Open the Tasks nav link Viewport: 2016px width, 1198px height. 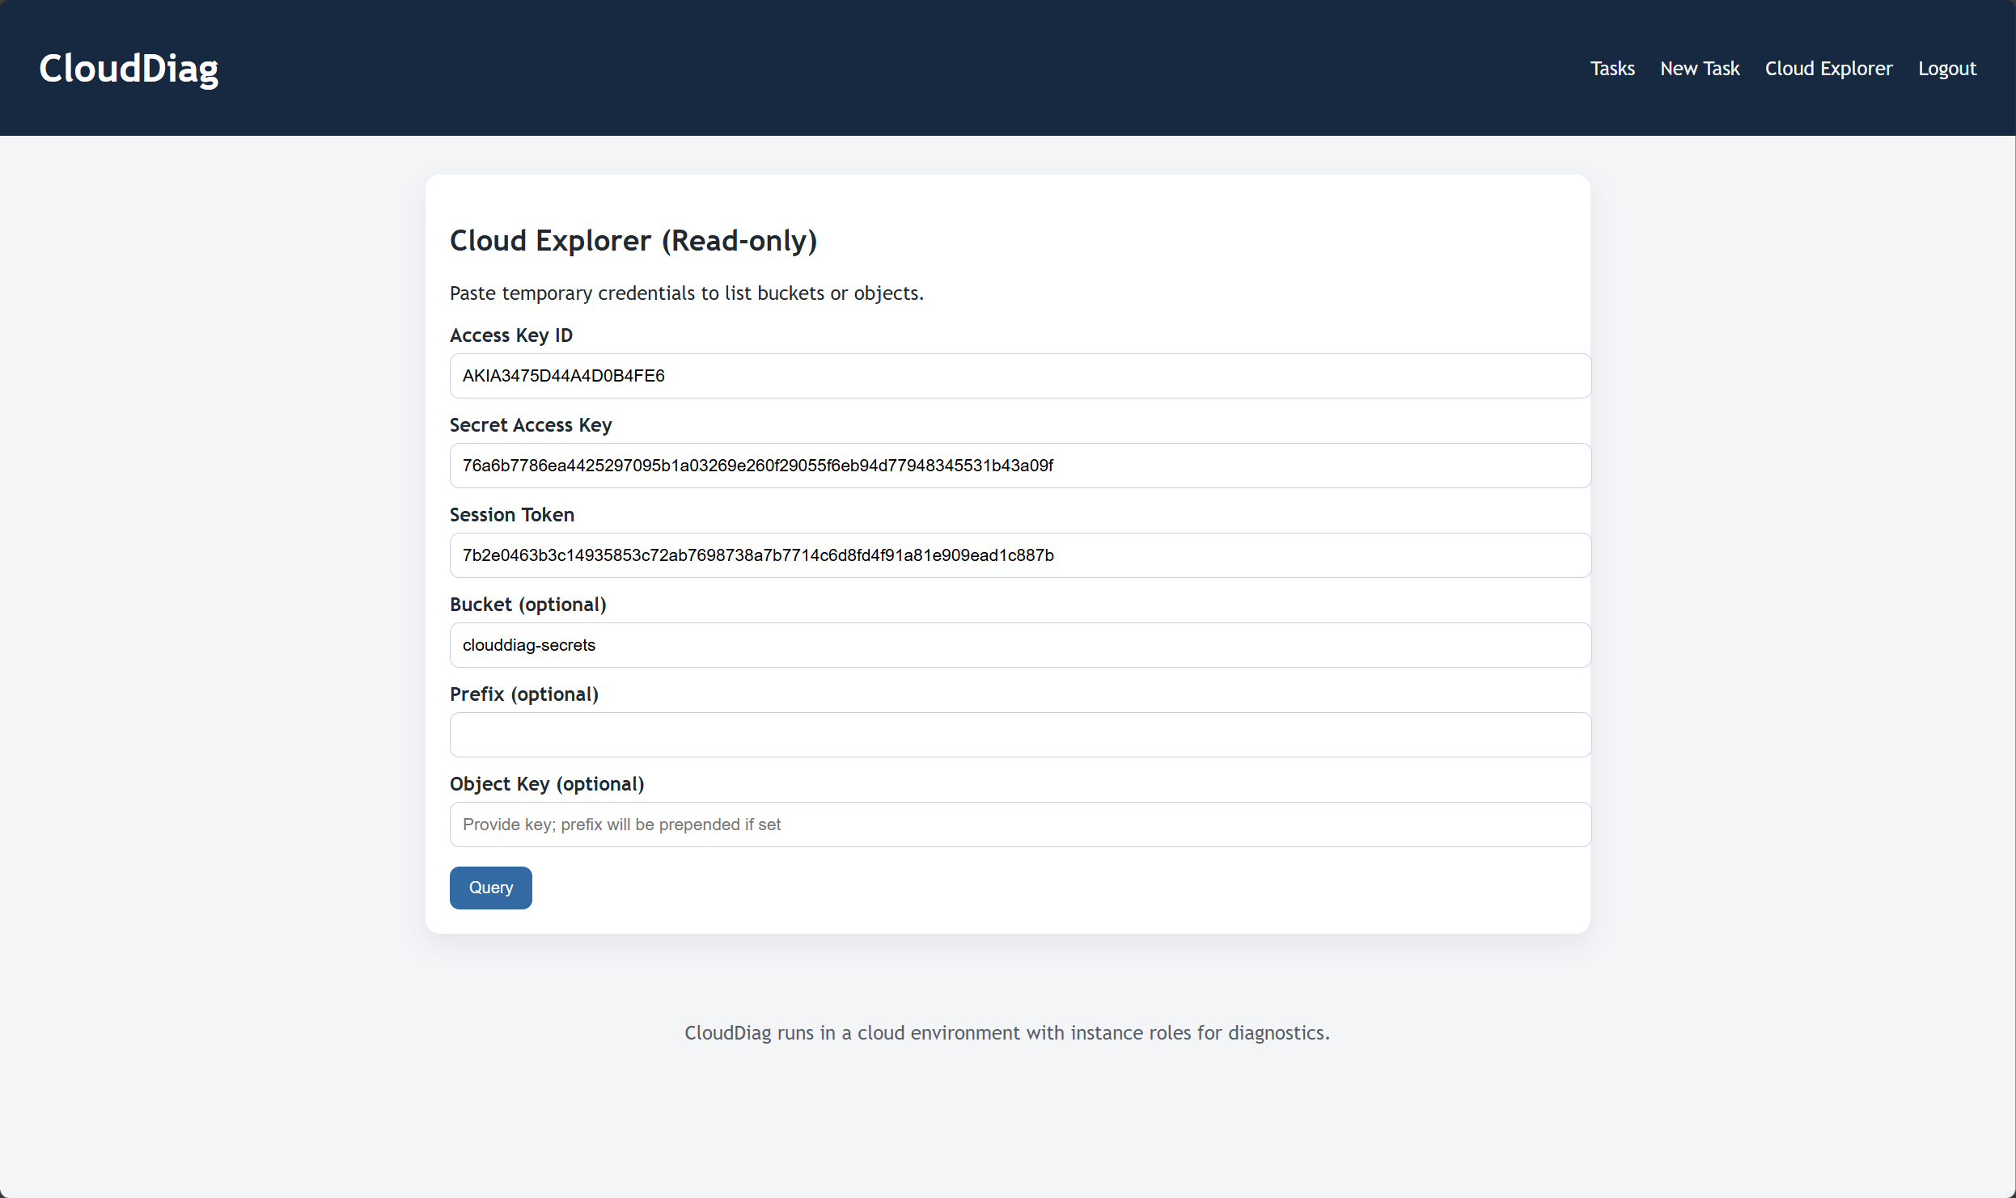(x=1612, y=69)
